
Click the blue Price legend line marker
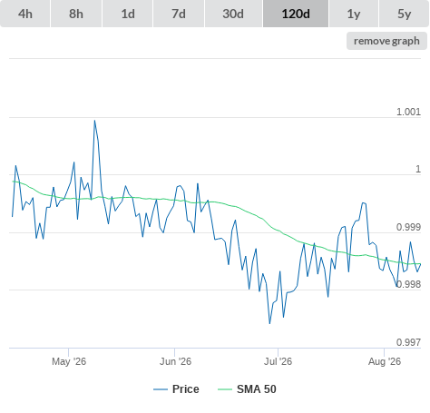161,389
